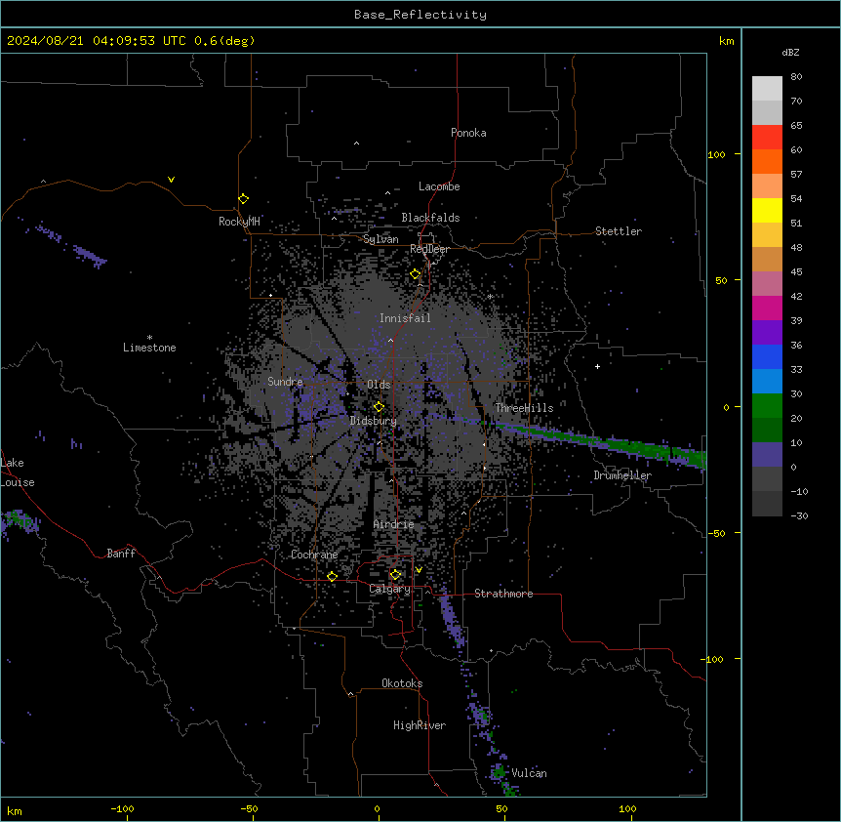Click the 2024/08/21 04:09:53 UTC timestamp
841x822 pixels.
[x=96, y=41]
